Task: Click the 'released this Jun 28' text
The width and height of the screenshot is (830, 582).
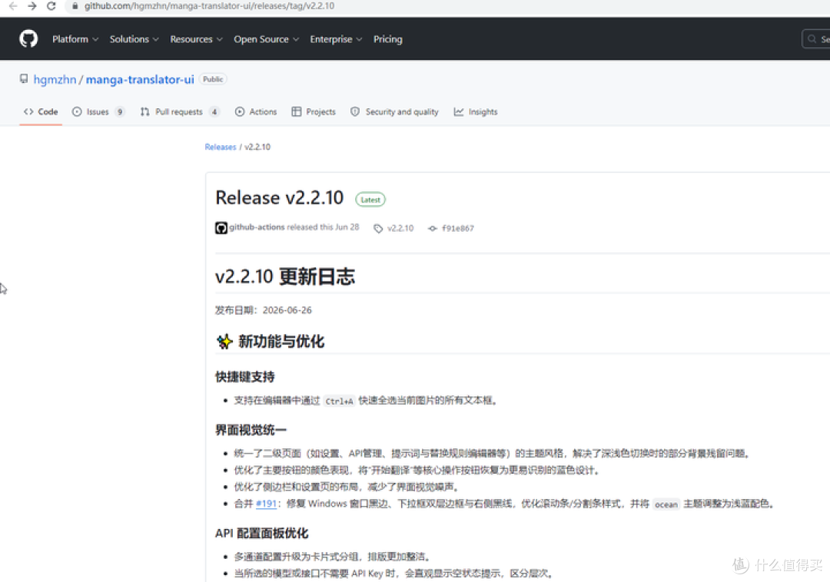Action: click(323, 227)
